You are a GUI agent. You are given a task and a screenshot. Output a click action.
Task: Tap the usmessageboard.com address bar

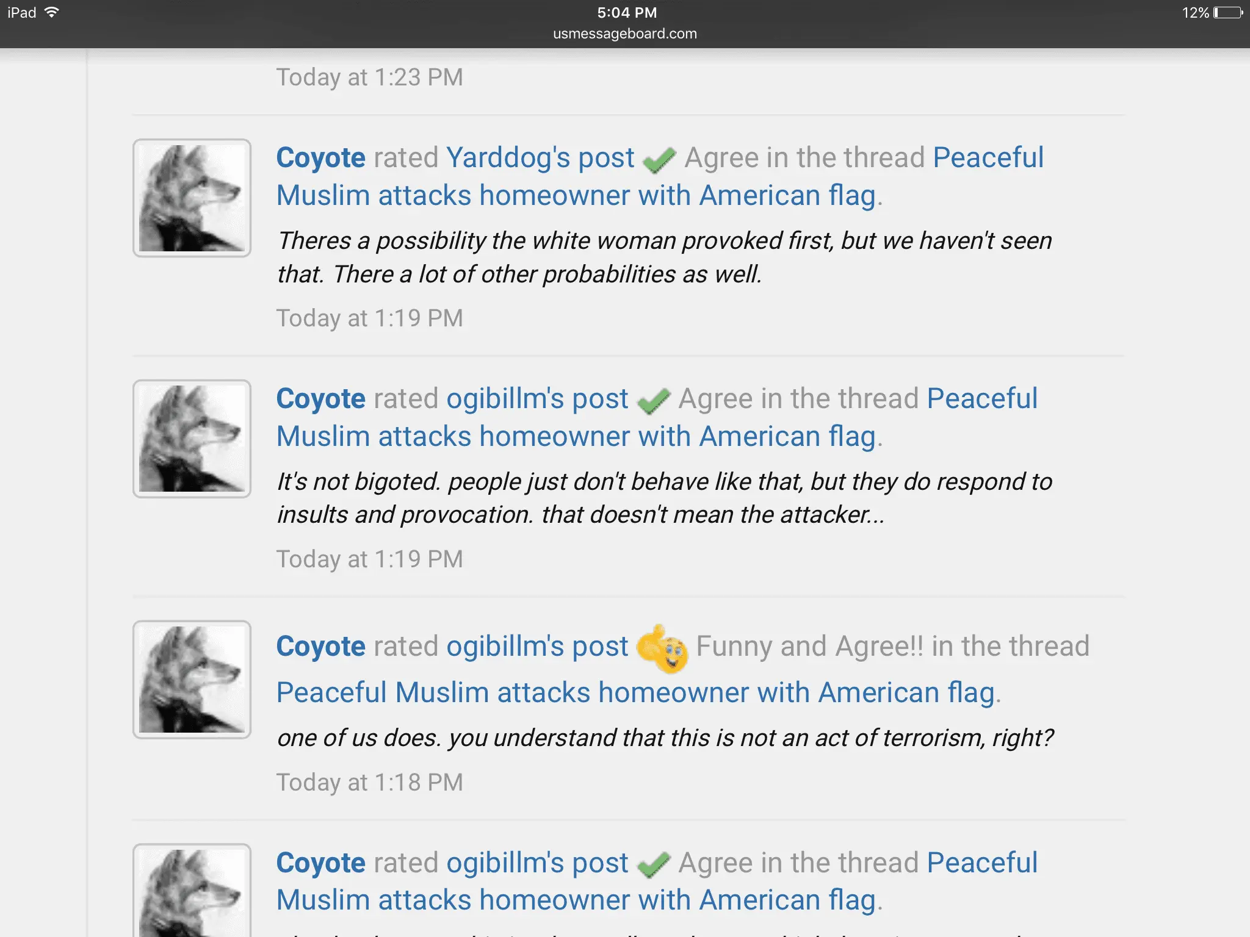point(625,34)
